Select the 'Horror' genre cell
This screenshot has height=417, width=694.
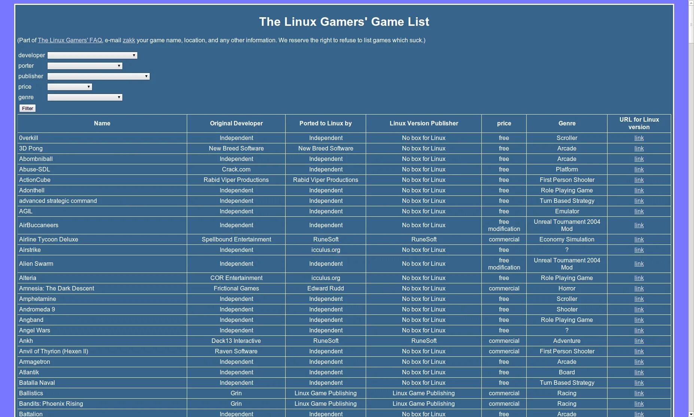pyautogui.click(x=567, y=289)
